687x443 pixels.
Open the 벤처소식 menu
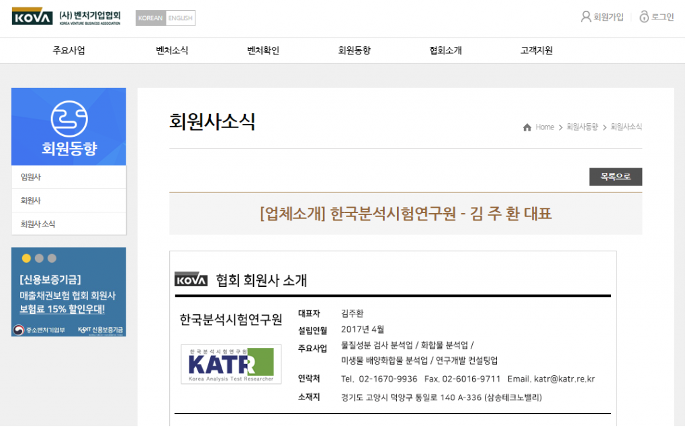(x=172, y=50)
